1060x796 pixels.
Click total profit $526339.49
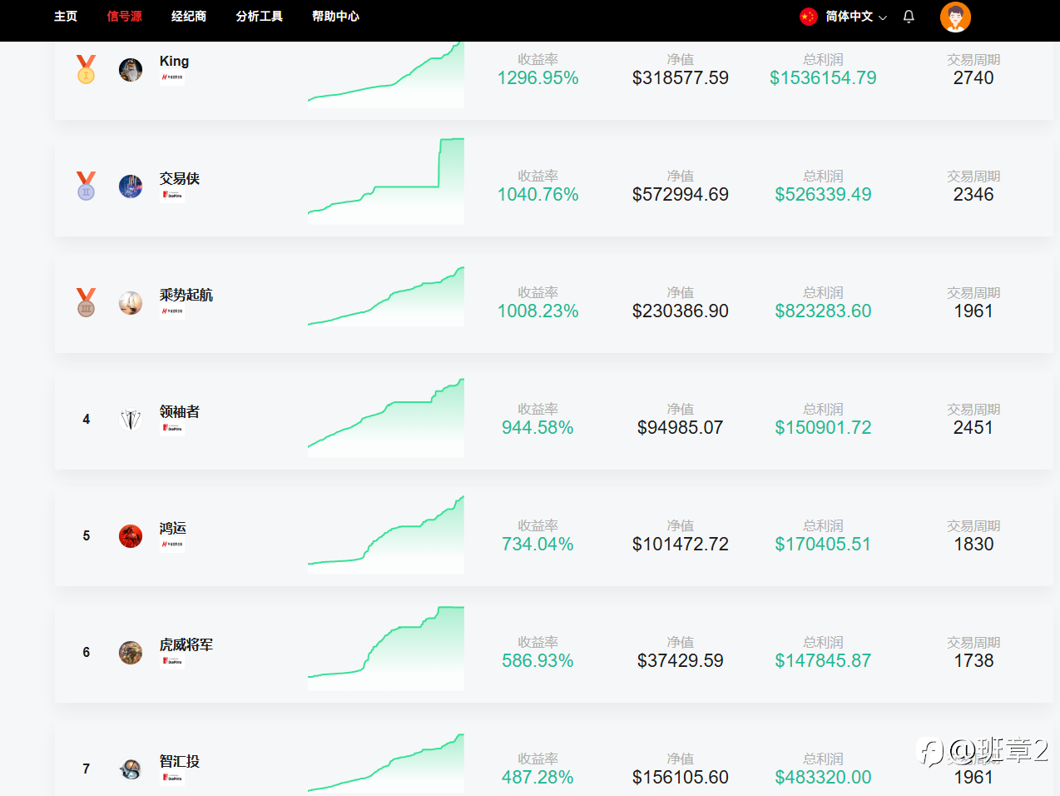(823, 195)
